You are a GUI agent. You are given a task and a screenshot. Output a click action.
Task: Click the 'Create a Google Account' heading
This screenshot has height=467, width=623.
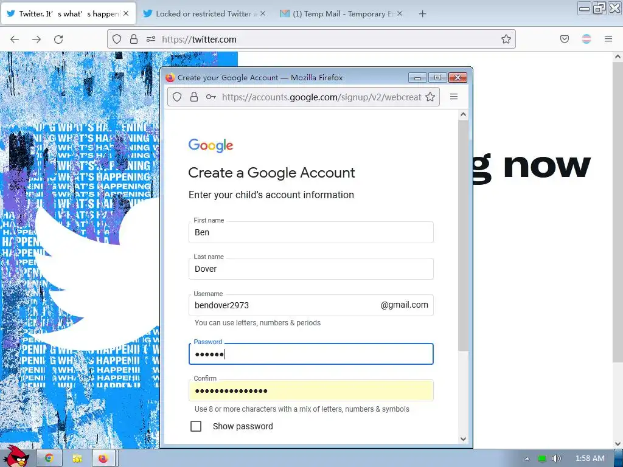point(271,173)
